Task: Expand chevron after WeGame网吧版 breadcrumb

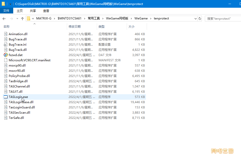Action: 131,19
